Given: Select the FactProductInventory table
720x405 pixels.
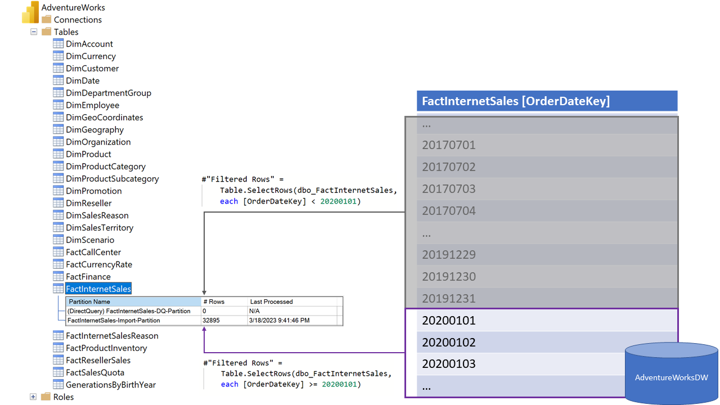Looking at the screenshot, I should (106, 348).
